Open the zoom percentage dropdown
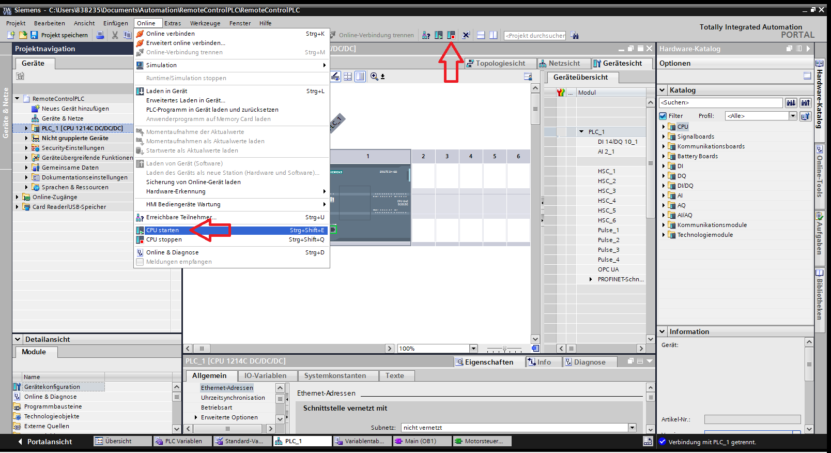831x453 pixels. tap(473, 349)
